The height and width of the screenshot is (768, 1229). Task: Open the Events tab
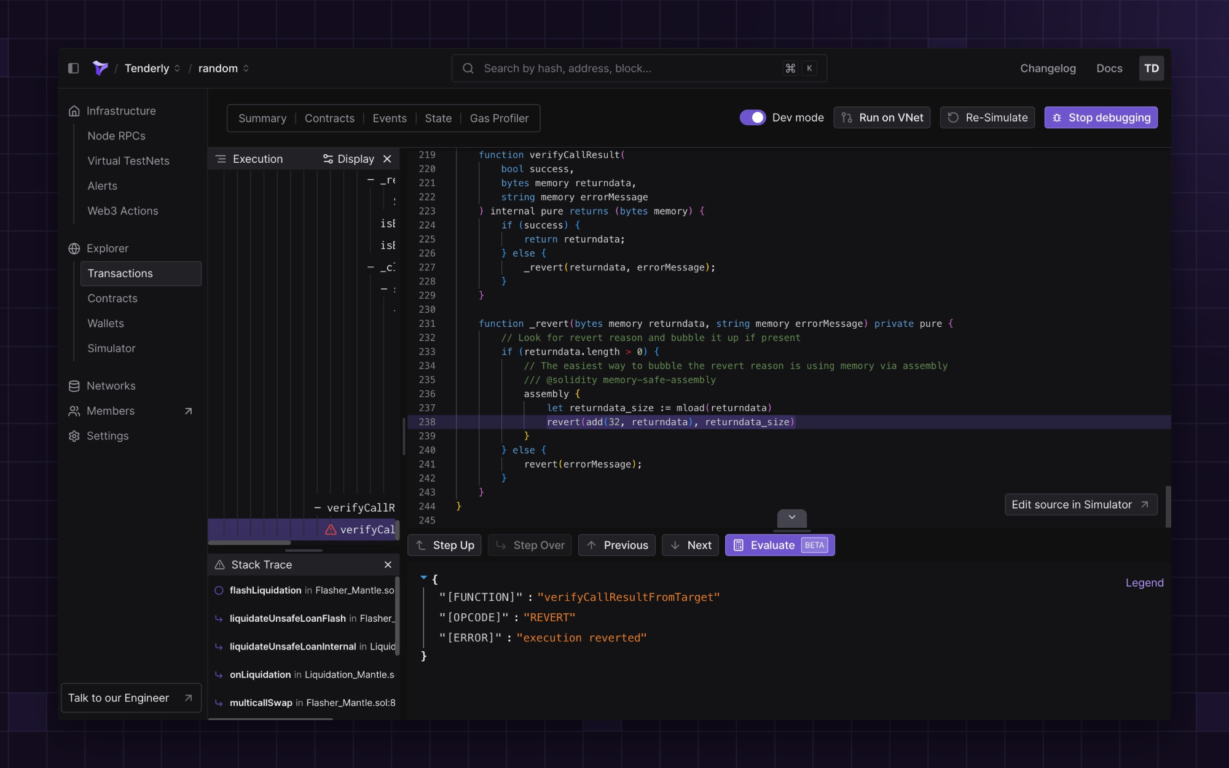point(389,118)
